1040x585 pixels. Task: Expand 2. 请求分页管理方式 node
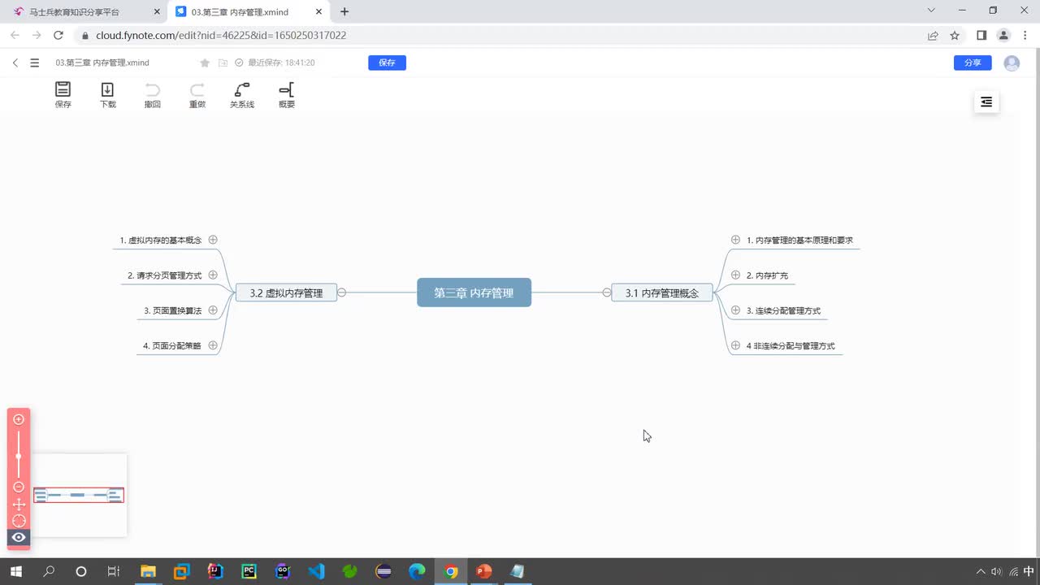[x=213, y=275]
